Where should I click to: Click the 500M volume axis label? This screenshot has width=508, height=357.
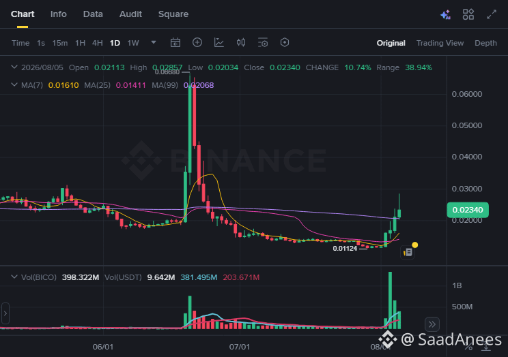pyautogui.click(x=462, y=307)
